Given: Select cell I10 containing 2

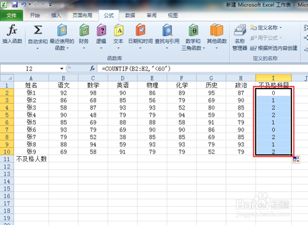Looking at the screenshot, I should (x=274, y=152).
